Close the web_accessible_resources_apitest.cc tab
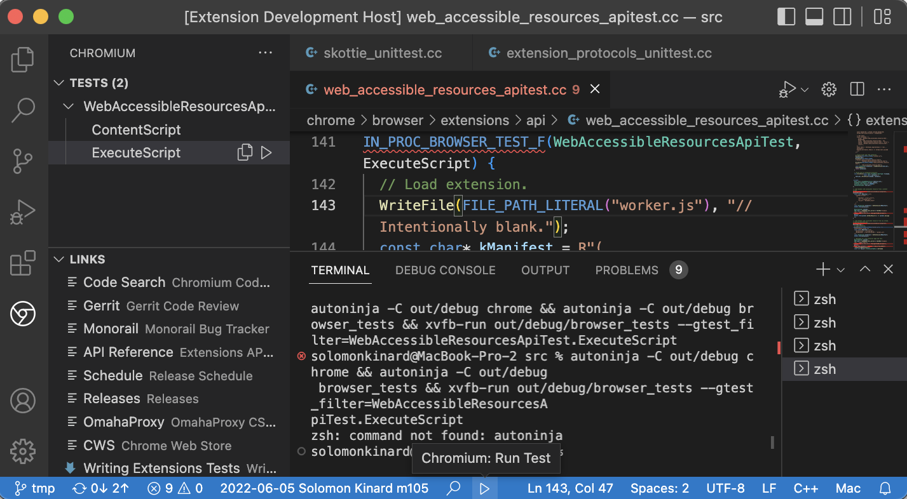This screenshot has height=499, width=907. coord(595,90)
